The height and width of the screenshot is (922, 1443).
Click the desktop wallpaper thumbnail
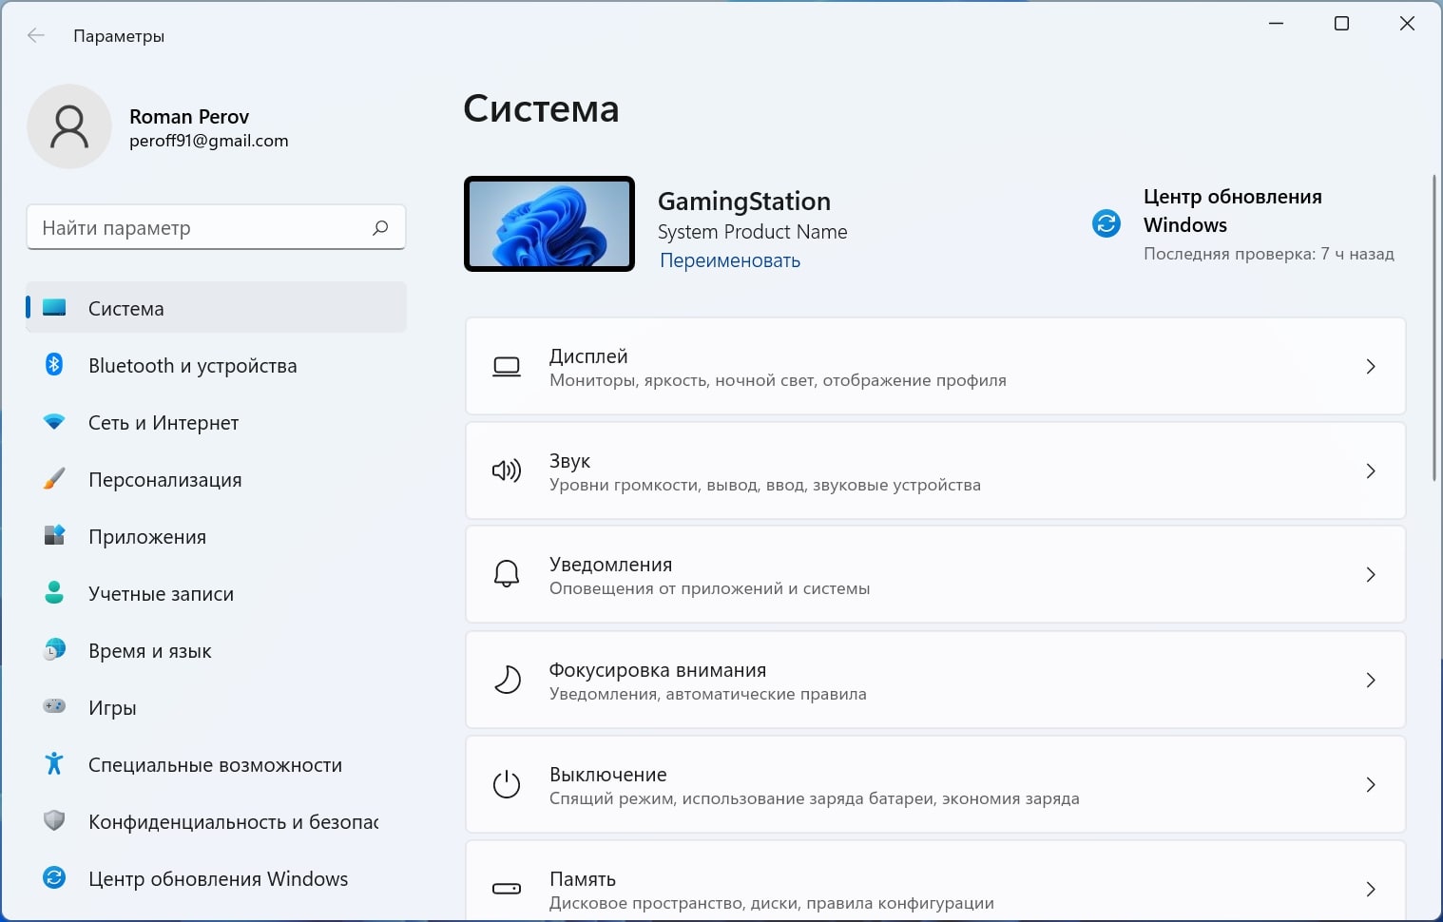pos(549,224)
